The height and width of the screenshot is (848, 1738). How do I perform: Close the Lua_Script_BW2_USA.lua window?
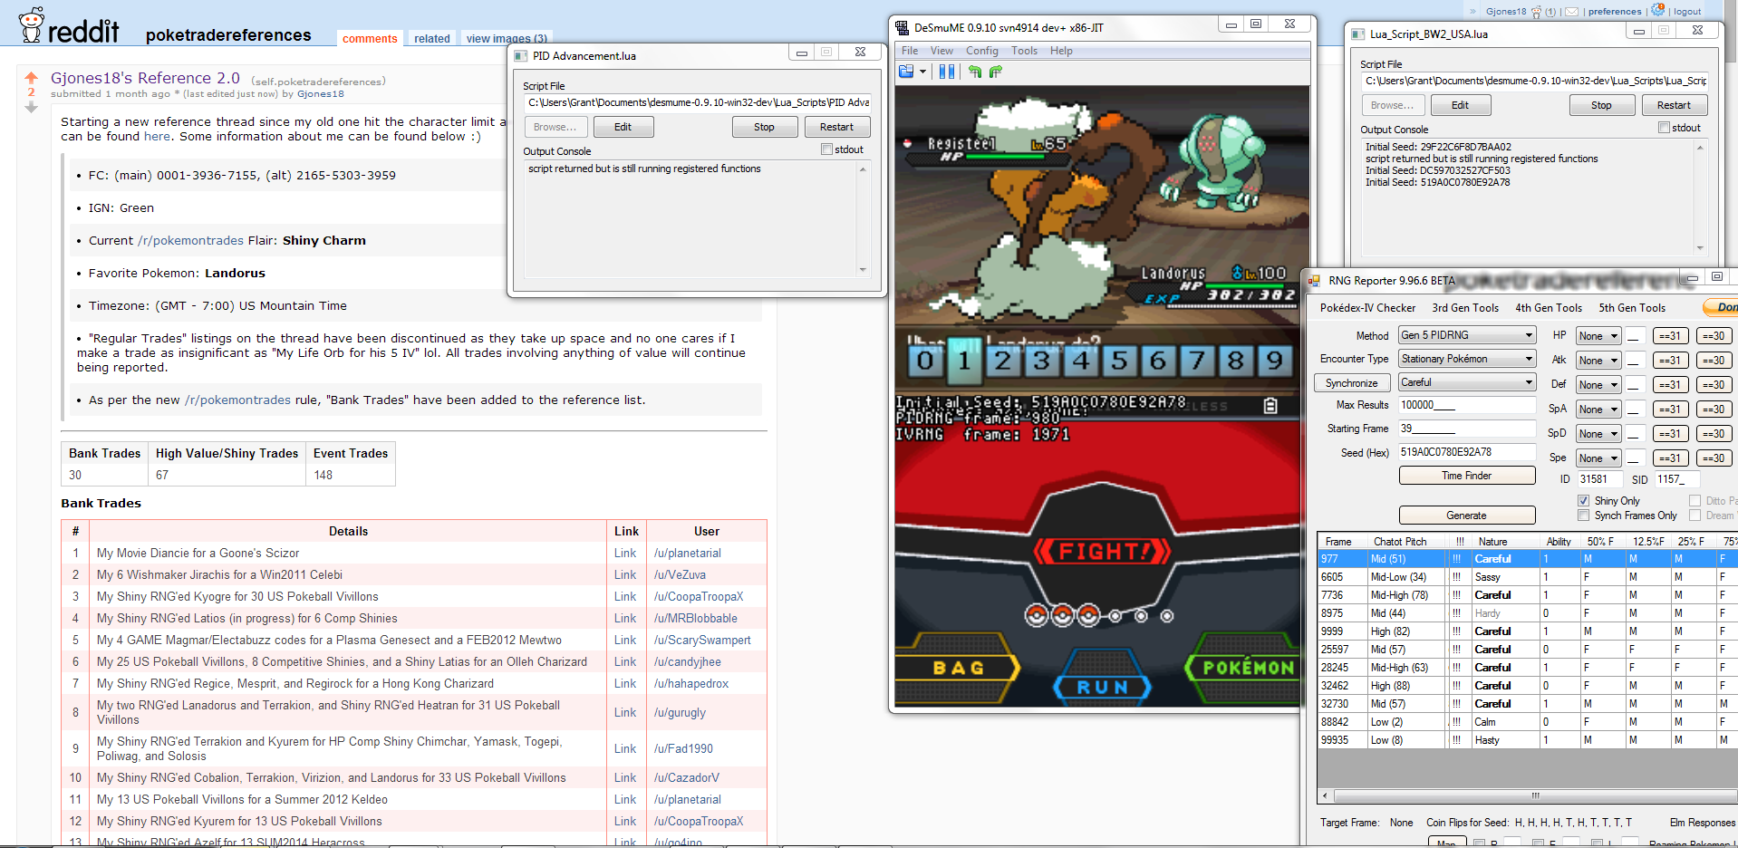pyautogui.click(x=1698, y=30)
